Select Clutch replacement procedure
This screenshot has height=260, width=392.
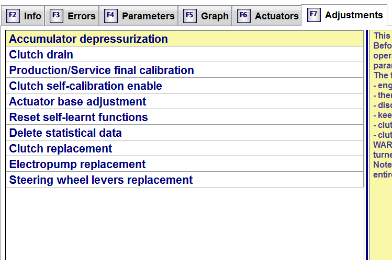click(x=185, y=149)
